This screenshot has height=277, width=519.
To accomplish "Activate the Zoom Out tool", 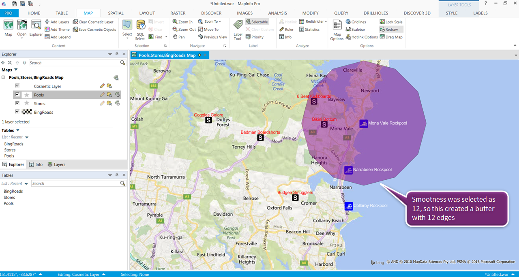I will 184,30.
